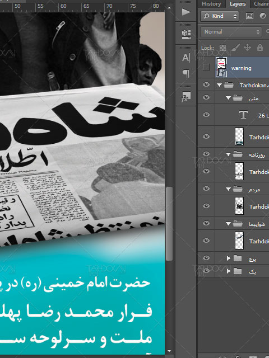Image resolution: width=269 pixels, height=358 pixels.
Task: Open the 3D panel cube icon
Action: pos(186,34)
